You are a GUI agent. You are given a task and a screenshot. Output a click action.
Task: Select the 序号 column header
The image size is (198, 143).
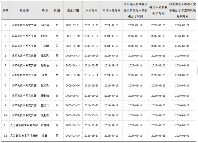(5, 10)
